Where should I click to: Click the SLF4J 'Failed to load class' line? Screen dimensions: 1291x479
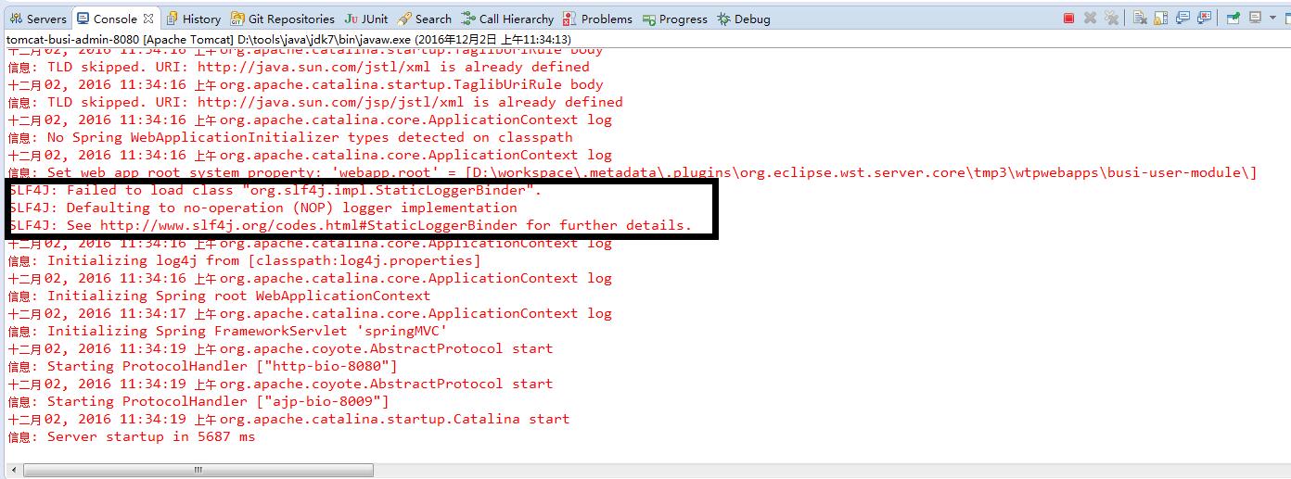click(x=275, y=190)
